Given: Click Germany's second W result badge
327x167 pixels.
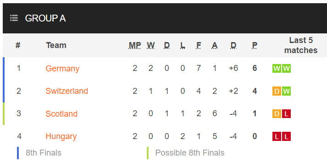Looking at the screenshot, I should 286,69.
